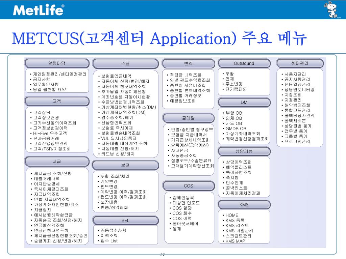Click '단기캠페인' item

click(236, 89)
